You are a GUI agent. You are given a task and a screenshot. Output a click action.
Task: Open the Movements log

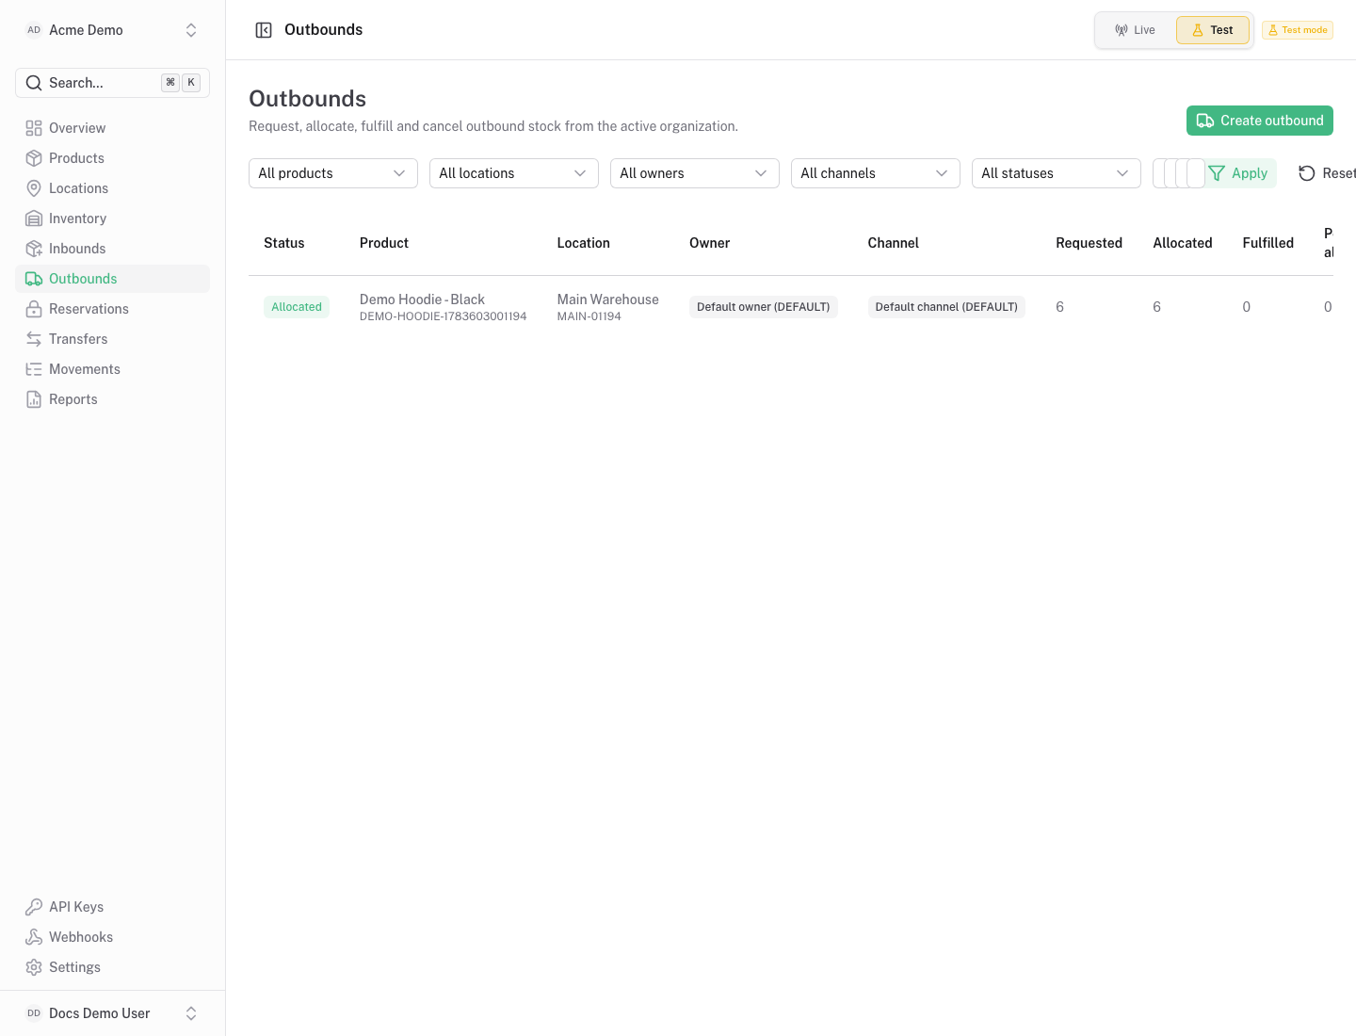[112, 369]
